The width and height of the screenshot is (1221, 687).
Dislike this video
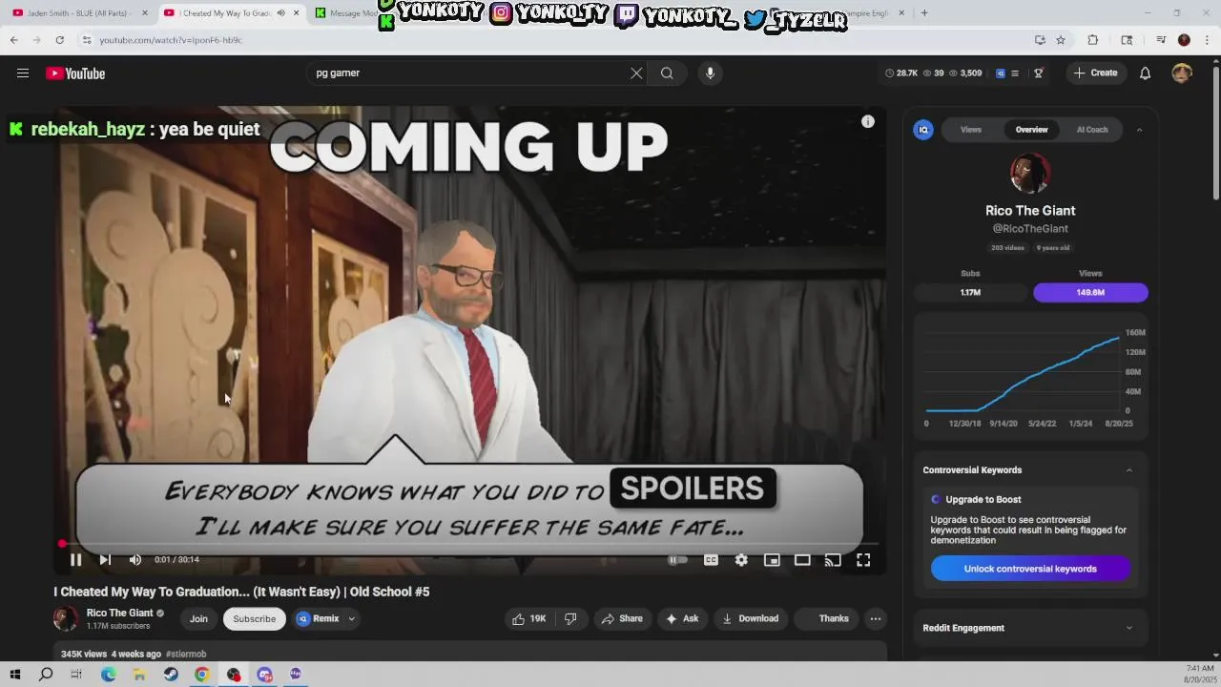570,618
